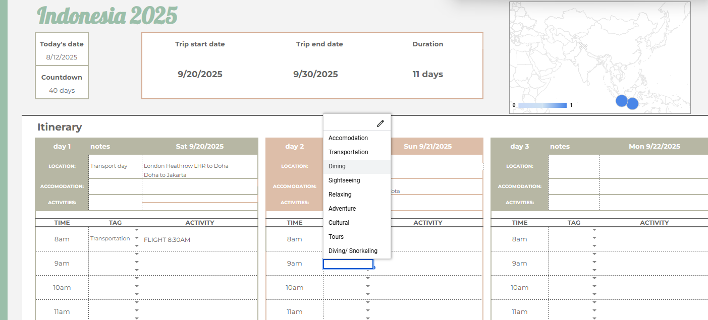
Task: Click the trip end date 9/30/2025
Action: tap(315, 75)
